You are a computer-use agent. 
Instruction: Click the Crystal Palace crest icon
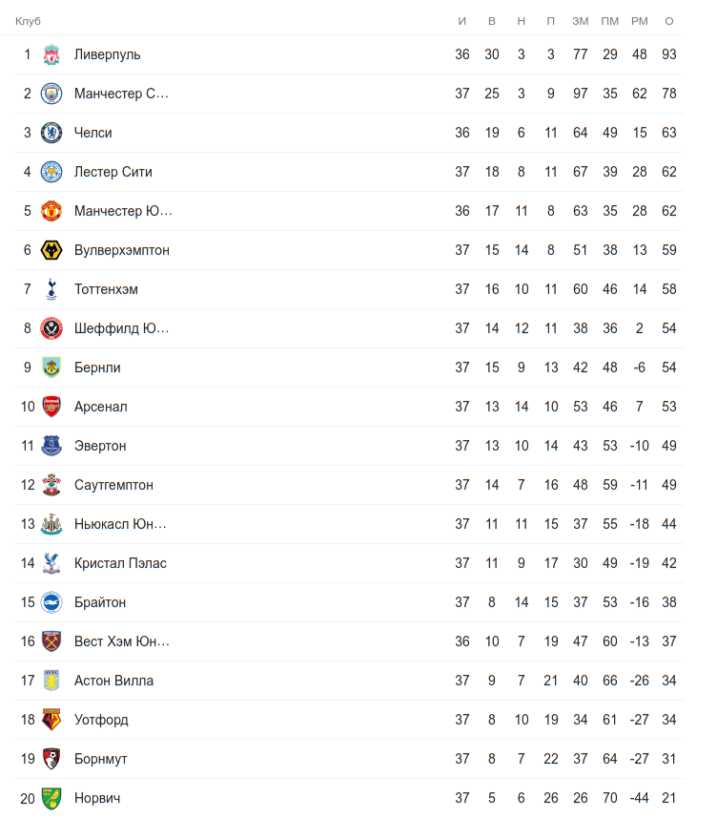coord(51,563)
